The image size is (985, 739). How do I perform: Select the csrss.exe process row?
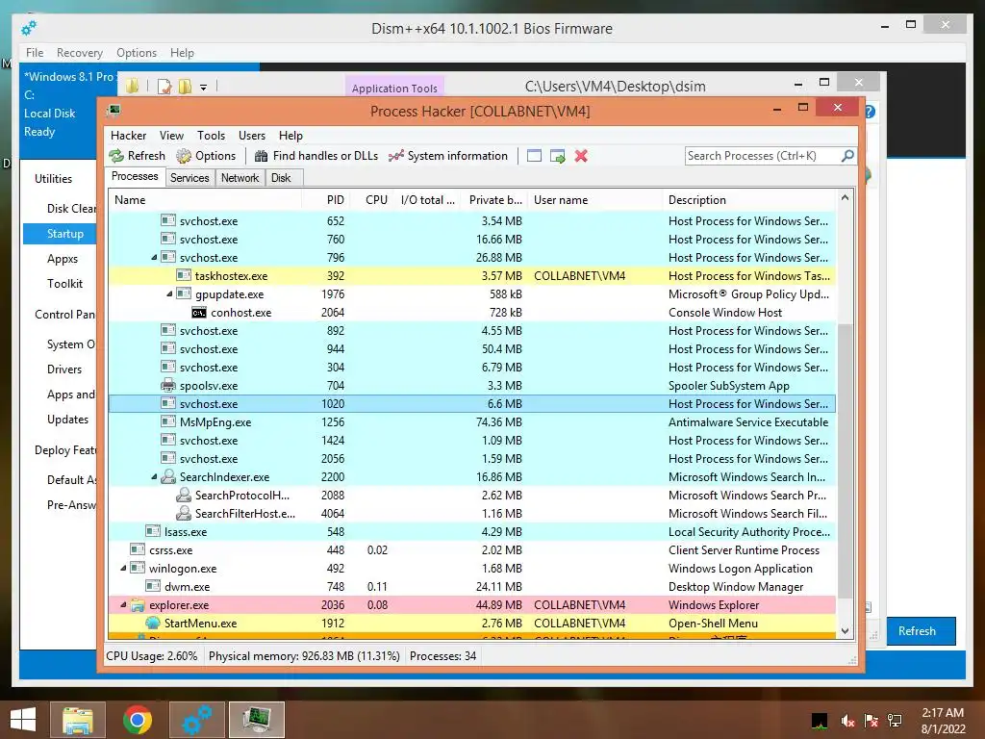click(x=472, y=549)
